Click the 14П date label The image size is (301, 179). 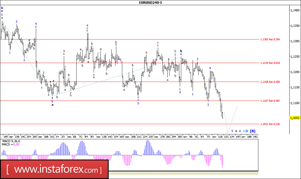click(238, 137)
